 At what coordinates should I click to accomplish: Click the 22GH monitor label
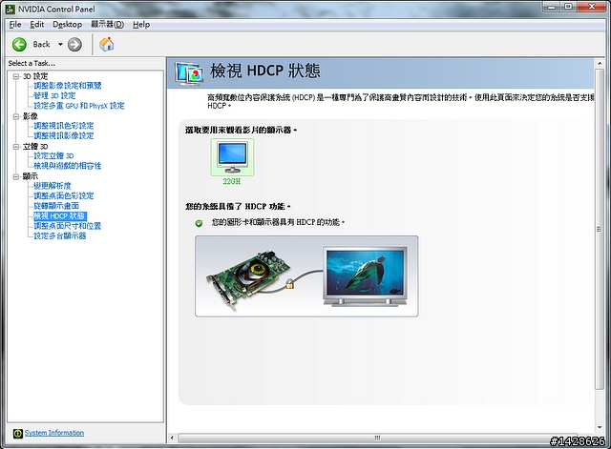(x=232, y=181)
